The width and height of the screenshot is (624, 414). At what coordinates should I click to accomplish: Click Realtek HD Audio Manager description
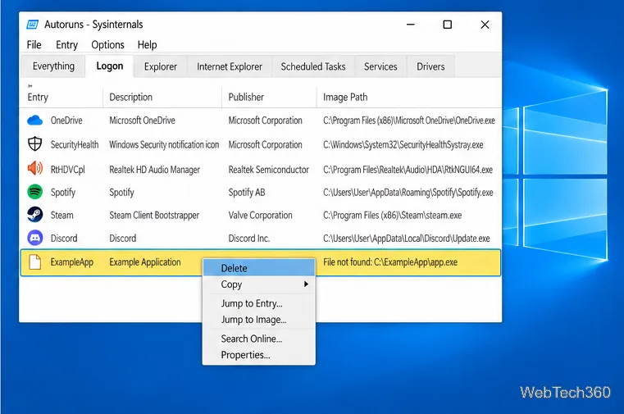point(154,170)
